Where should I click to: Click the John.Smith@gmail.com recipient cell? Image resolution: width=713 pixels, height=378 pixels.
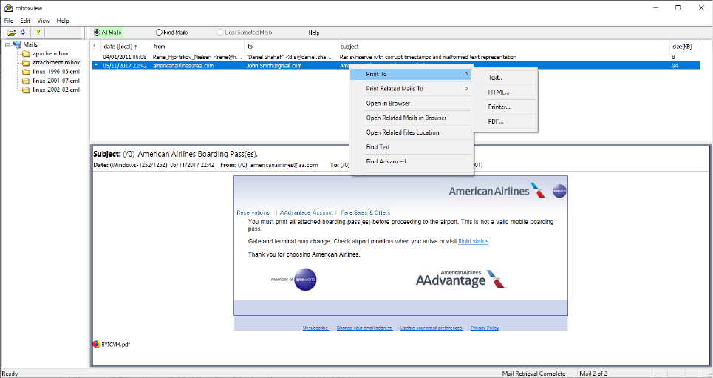click(x=274, y=66)
